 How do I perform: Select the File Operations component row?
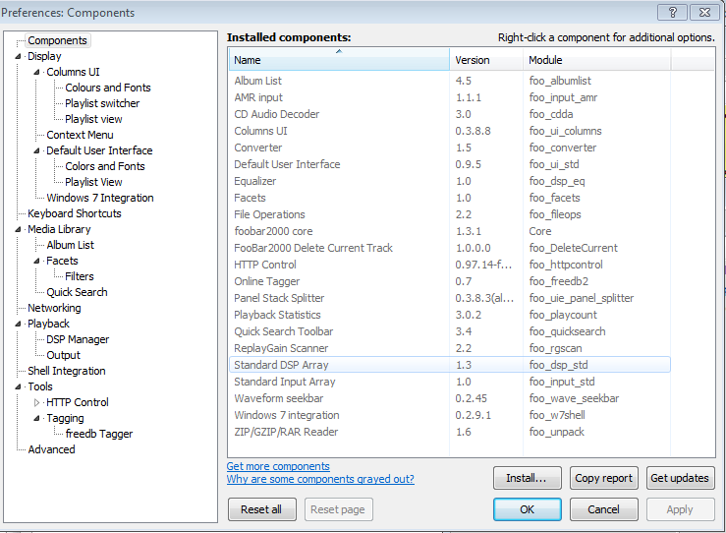coord(450,214)
